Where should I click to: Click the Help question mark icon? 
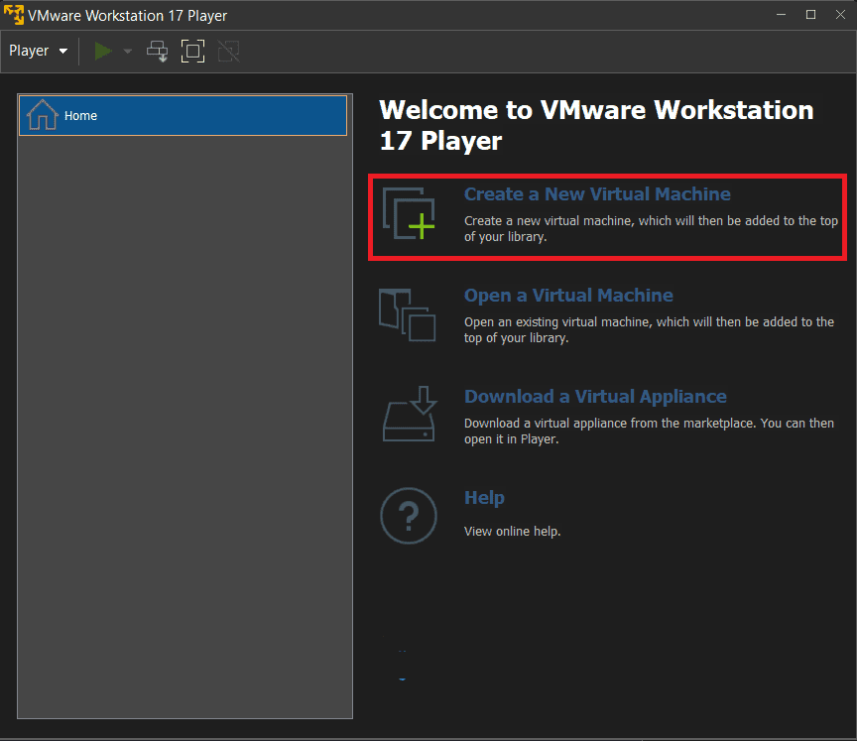[409, 516]
